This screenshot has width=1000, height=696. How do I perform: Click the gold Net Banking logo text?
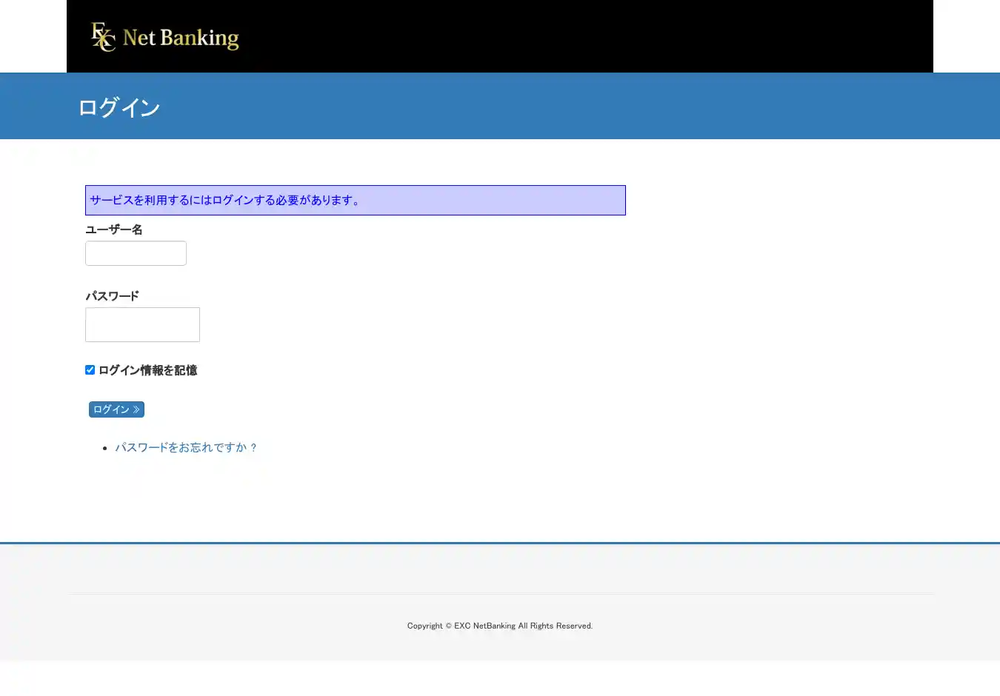click(181, 38)
